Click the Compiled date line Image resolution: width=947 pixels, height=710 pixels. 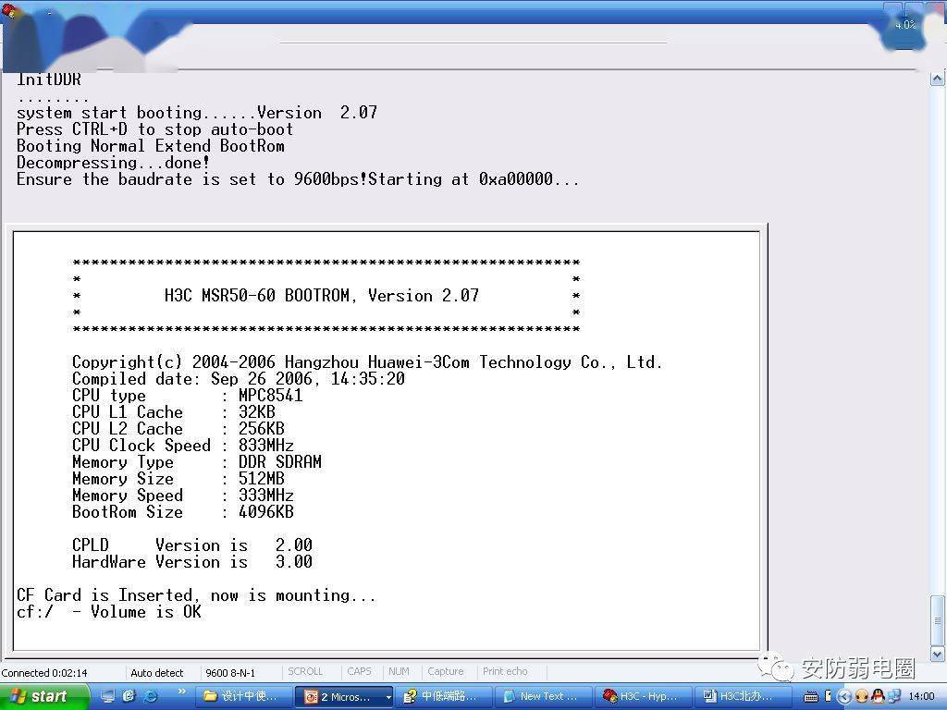[x=239, y=379]
